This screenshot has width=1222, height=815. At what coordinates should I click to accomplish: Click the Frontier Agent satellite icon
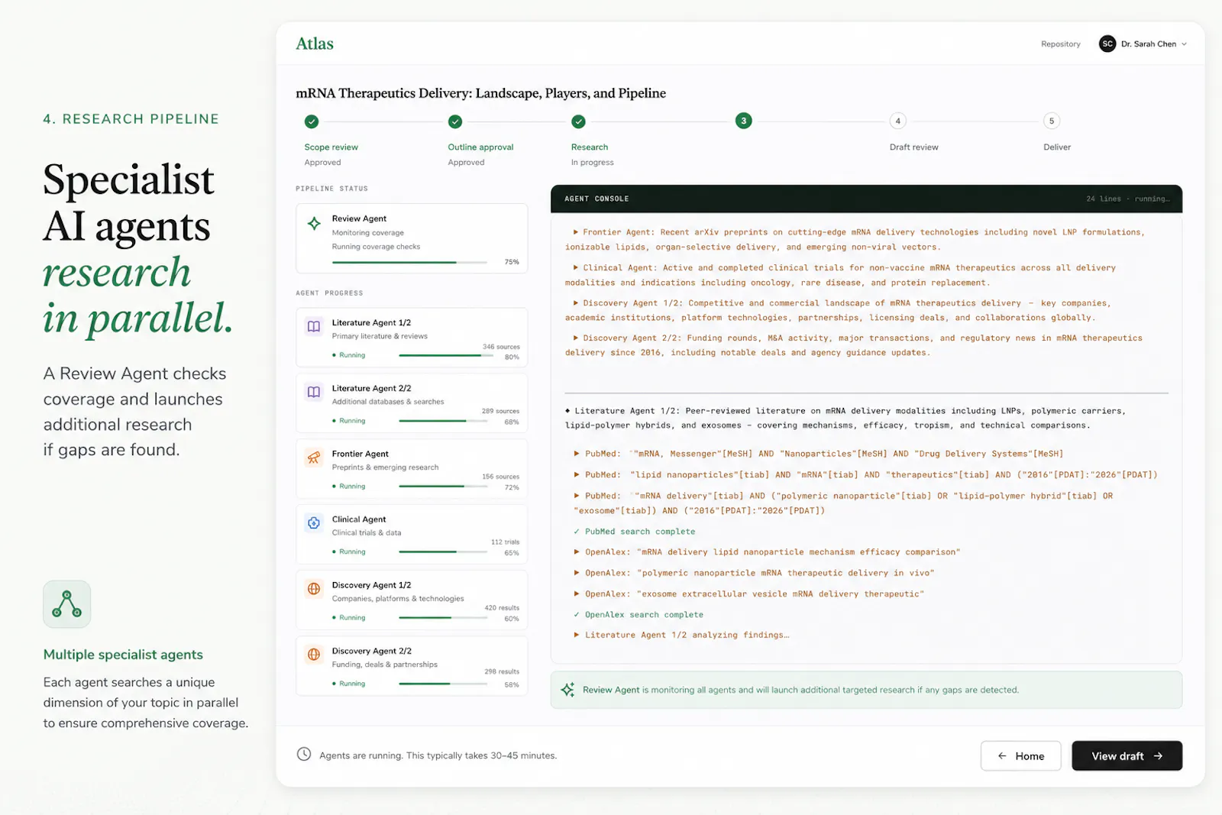314,458
